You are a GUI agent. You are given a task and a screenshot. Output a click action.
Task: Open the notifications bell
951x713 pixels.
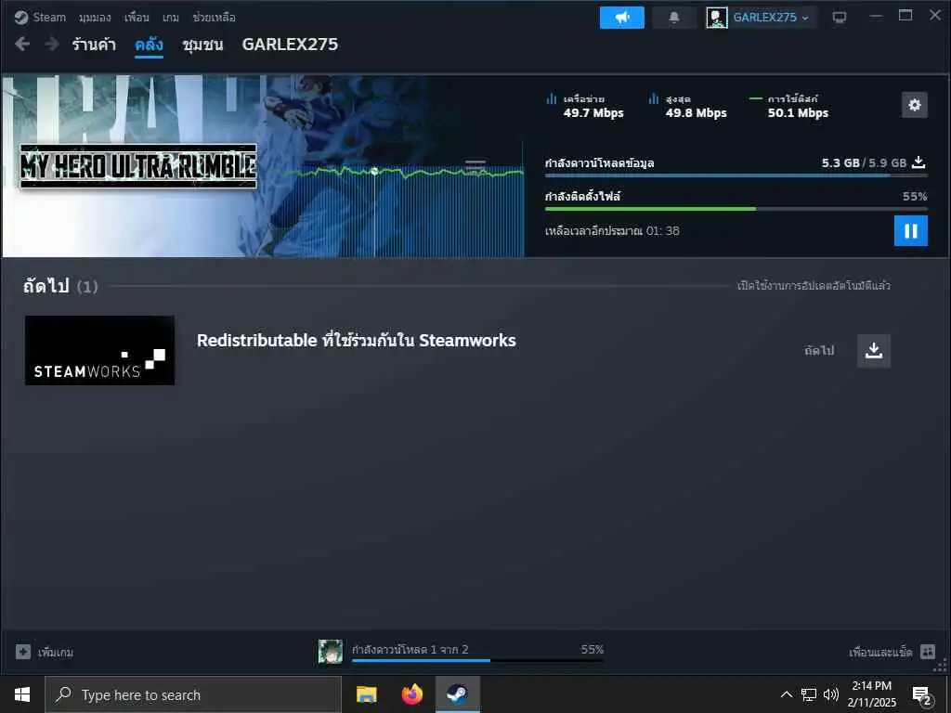tap(674, 18)
